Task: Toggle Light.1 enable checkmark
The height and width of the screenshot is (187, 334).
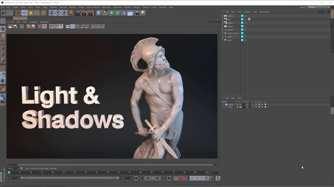Action: tap(246, 37)
